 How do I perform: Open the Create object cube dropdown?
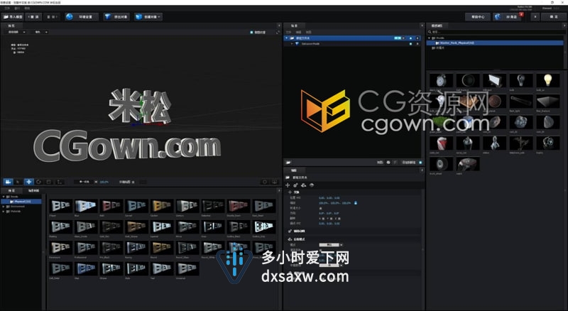148,16
